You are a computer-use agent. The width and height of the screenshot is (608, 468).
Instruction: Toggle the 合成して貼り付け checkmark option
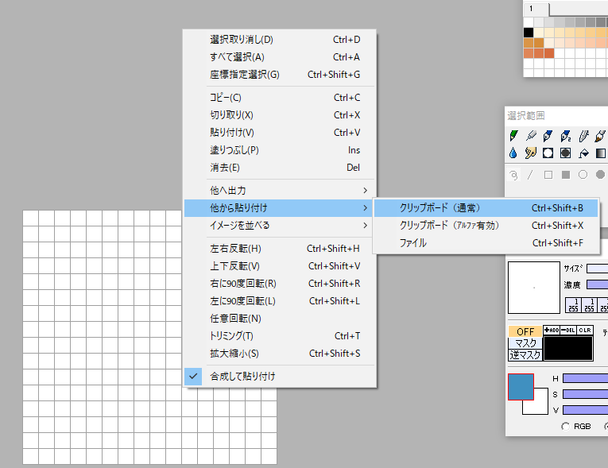tap(242, 376)
